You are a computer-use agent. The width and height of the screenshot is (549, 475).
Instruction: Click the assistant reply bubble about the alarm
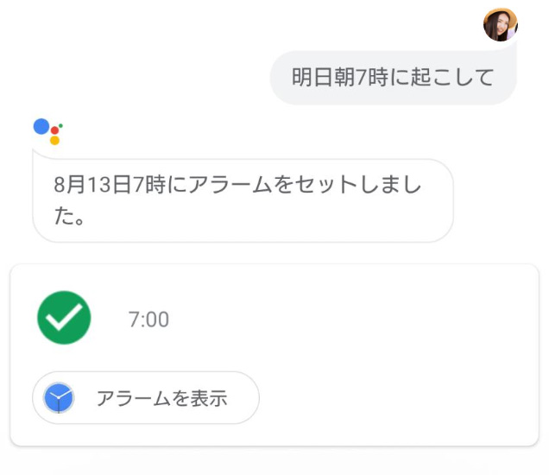pyautogui.click(x=243, y=199)
